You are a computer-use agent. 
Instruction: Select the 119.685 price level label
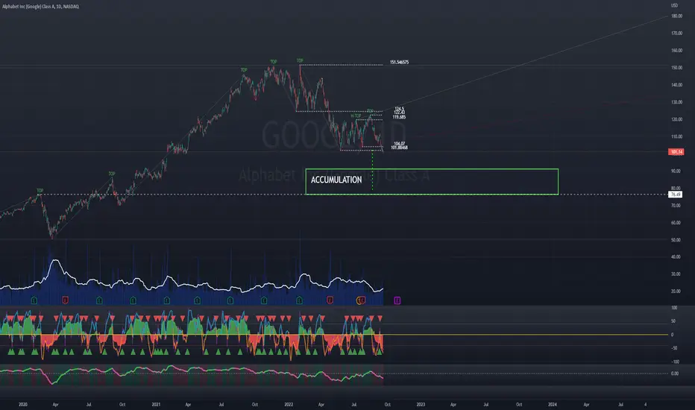(x=399, y=117)
